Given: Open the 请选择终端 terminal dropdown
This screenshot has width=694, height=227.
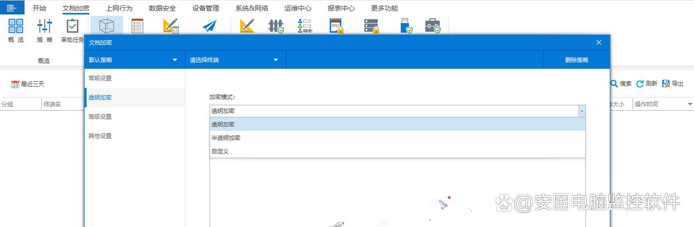Looking at the screenshot, I should point(236,60).
